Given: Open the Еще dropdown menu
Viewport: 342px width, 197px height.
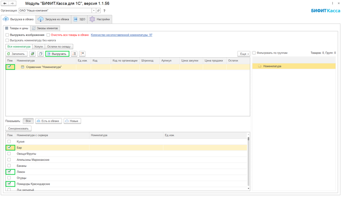Looking at the screenshot, I should 244,54.
